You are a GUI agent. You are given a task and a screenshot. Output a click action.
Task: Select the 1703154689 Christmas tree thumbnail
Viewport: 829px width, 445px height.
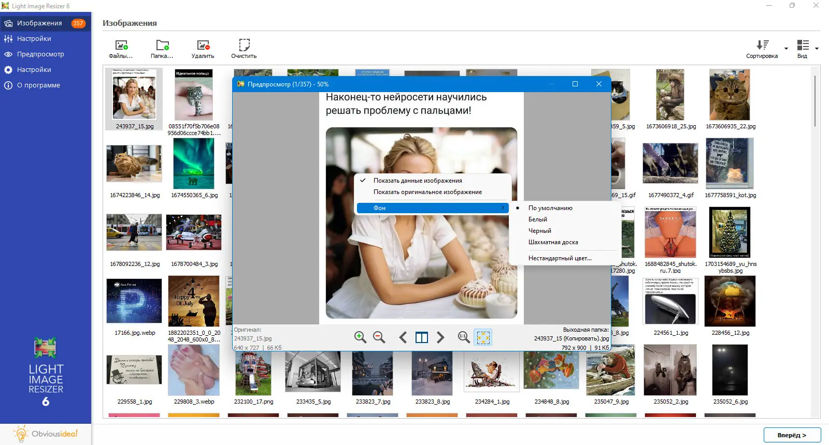730,232
